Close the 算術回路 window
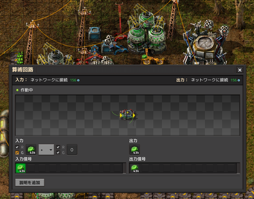The height and width of the screenshot is (199, 254). (x=240, y=70)
